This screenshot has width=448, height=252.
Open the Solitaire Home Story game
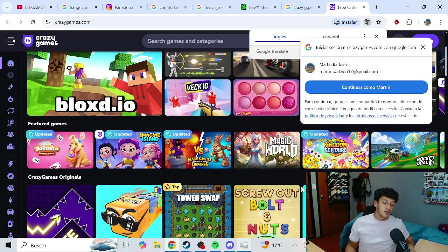coord(60,150)
